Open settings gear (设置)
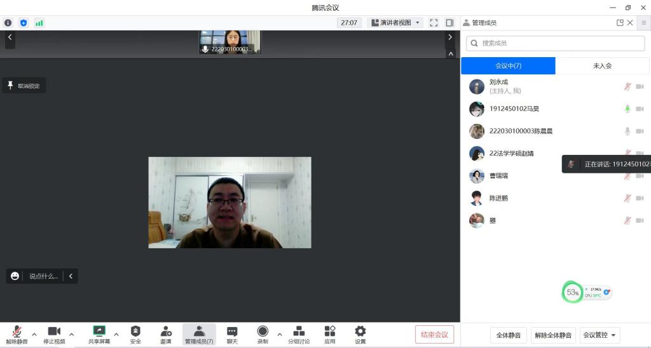 [x=360, y=331]
